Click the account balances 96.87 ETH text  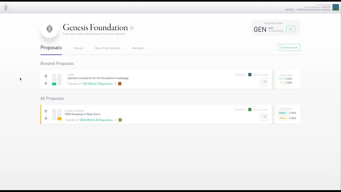(x=318, y=7)
